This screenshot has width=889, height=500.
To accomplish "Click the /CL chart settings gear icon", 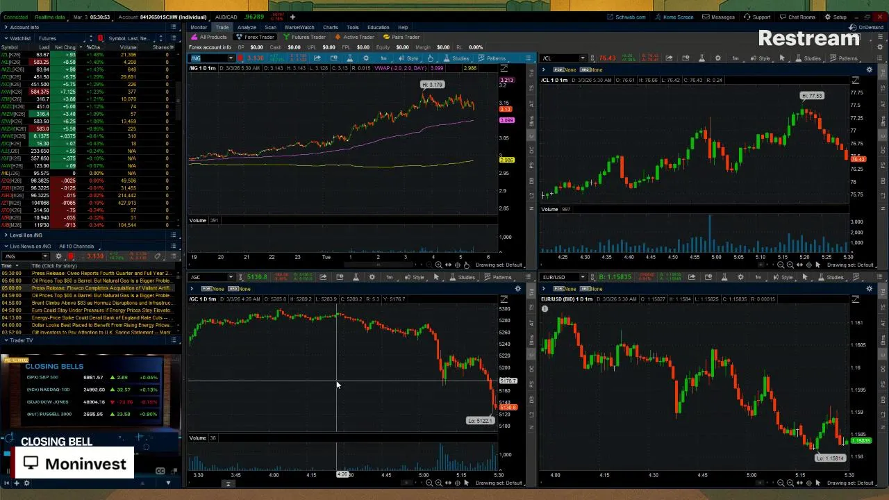I will pyautogui.click(x=718, y=58).
